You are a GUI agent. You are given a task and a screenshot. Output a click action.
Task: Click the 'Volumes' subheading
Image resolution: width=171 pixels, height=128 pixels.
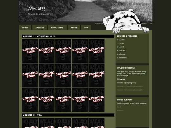pos(121,79)
